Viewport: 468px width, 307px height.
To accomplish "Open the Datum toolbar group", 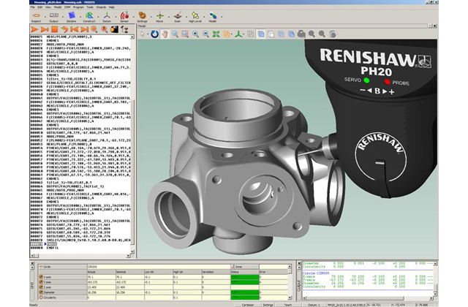I will click(x=107, y=17).
